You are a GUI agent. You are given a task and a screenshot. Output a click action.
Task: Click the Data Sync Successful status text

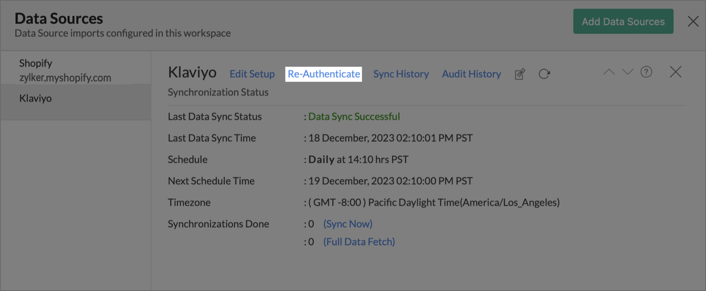point(354,116)
